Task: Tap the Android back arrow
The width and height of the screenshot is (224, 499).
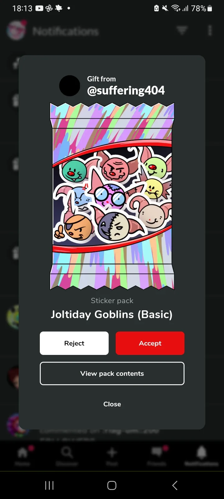Action: pos(175,485)
